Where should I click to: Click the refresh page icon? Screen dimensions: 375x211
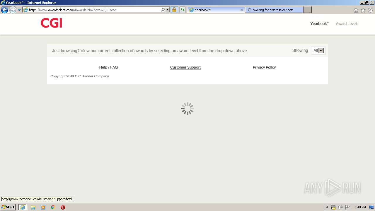coord(182,10)
